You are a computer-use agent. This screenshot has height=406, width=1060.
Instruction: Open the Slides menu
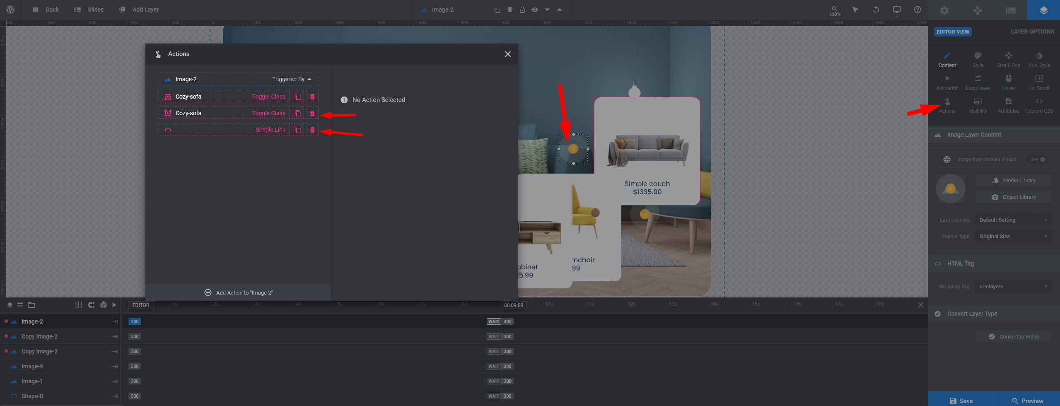89,10
